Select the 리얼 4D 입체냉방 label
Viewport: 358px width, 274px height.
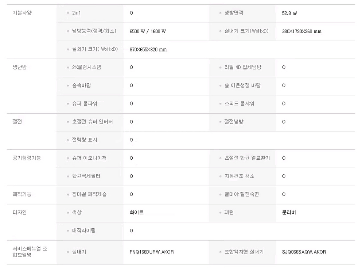[x=243, y=67]
